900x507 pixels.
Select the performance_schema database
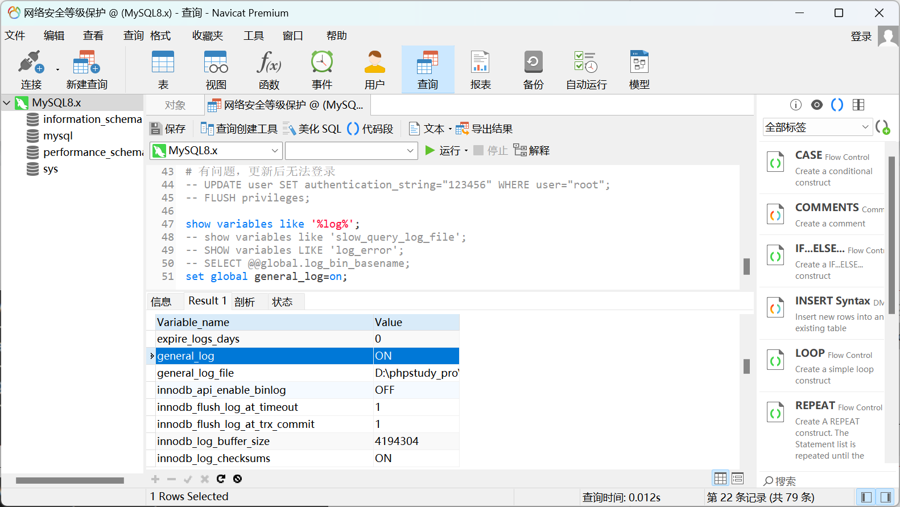click(91, 152)
